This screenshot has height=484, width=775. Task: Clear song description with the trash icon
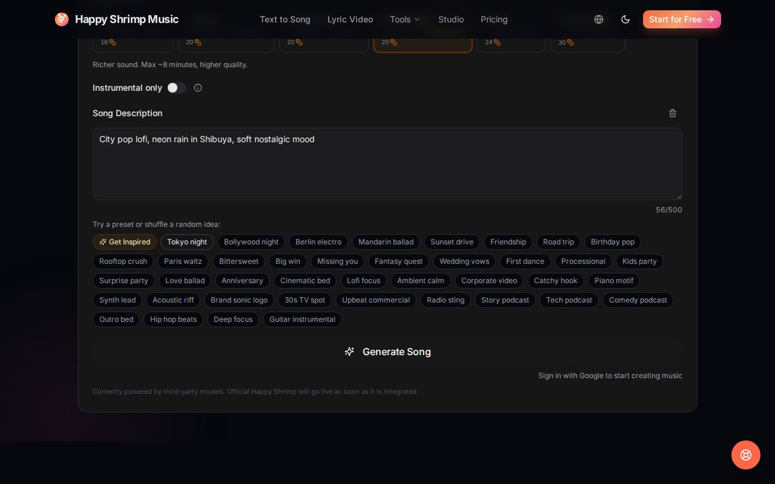click(x=673, y=113)
